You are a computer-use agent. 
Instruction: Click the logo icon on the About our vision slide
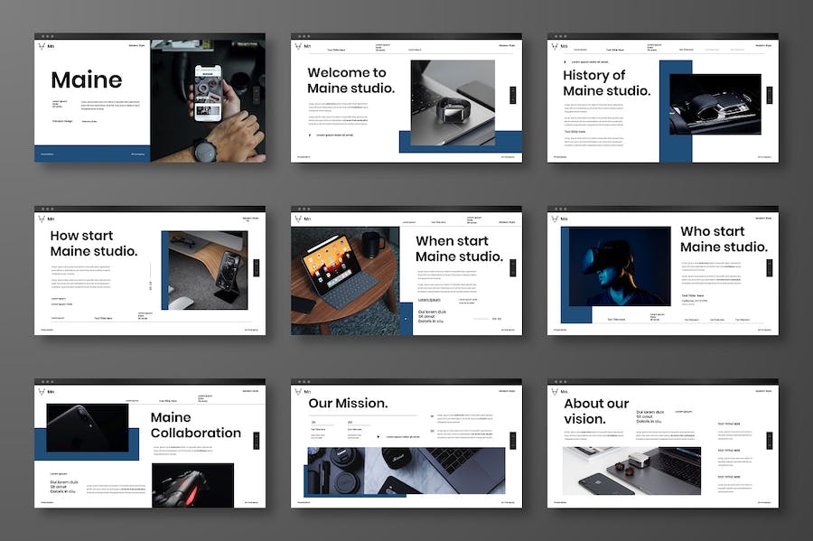(554, 391)
